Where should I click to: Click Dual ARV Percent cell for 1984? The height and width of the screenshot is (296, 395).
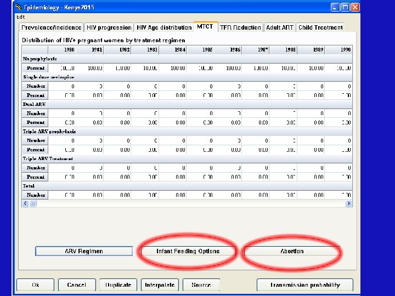(173, 122)
